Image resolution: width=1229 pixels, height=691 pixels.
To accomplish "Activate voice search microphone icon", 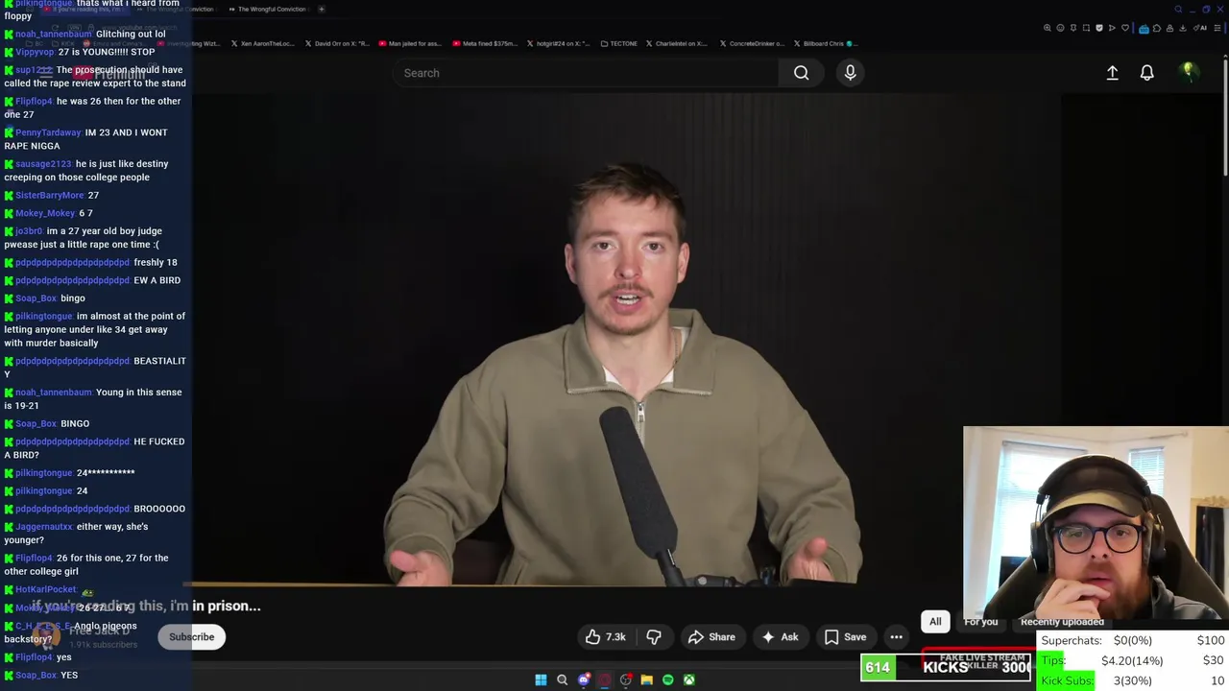I will coord(850,73).
